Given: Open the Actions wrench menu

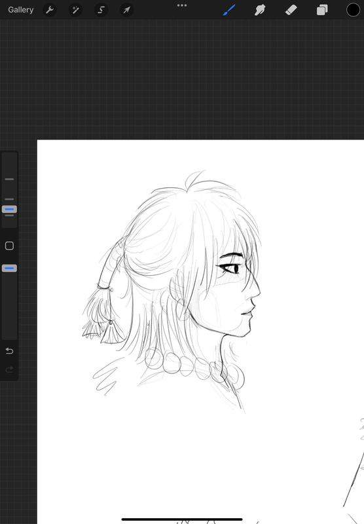Looking at the screenshot, I should (49, 10).
